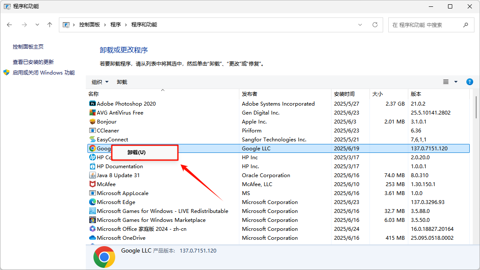Open 启用或关闭 Windows 功能 link

[44, 73]
